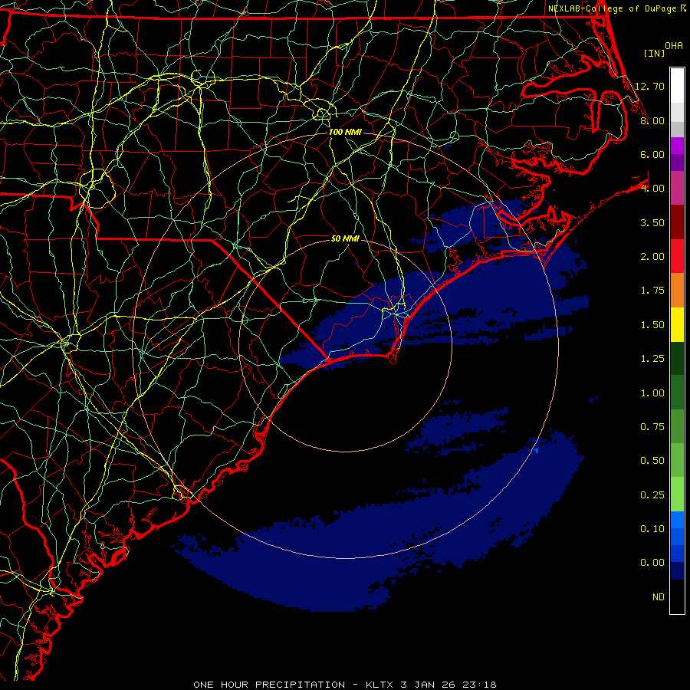
Task: Click the "100 NMI" range ring label
Action: pyautogui.click(x=345, y=132)
